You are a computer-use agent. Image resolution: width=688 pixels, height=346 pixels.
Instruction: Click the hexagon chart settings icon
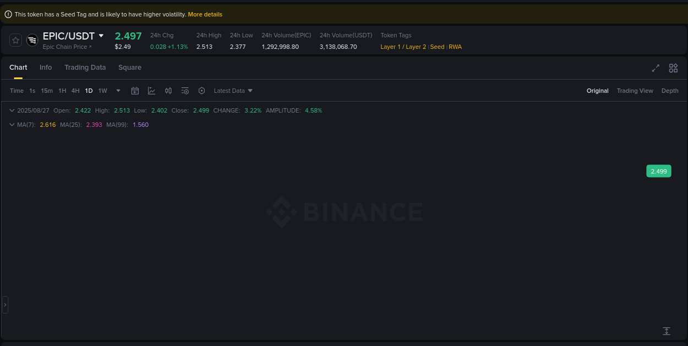coord(201,90)
